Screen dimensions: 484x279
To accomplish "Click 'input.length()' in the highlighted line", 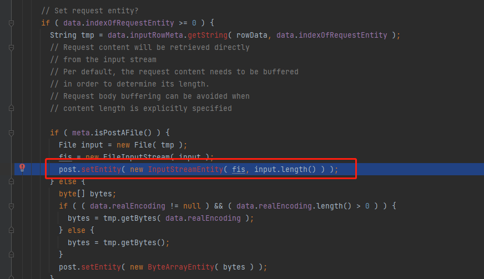I will coord(285,169).
